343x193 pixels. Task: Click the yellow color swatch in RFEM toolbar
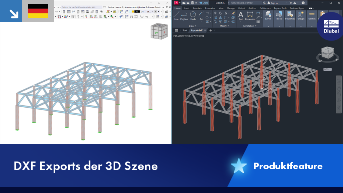point(133,12)
